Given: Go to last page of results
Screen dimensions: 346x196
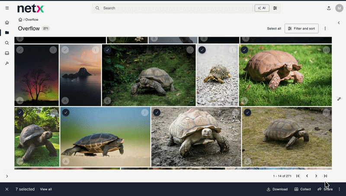Looking at the screenshot, I should (325, 176).
